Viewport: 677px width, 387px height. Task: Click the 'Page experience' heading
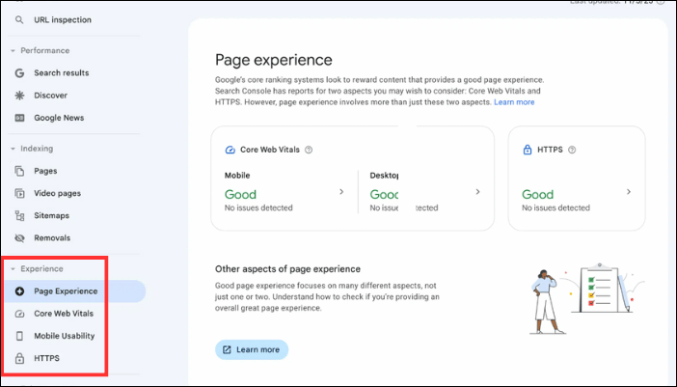pos(274,60)
